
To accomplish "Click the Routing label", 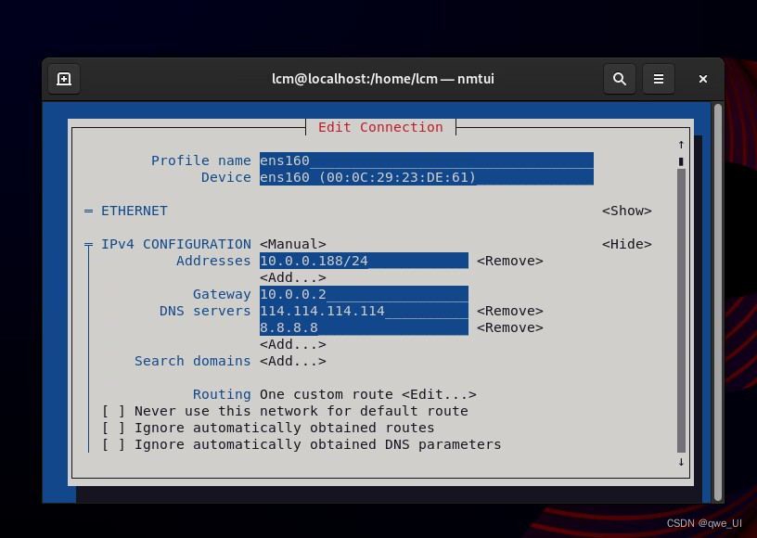I will click(222, 395).
